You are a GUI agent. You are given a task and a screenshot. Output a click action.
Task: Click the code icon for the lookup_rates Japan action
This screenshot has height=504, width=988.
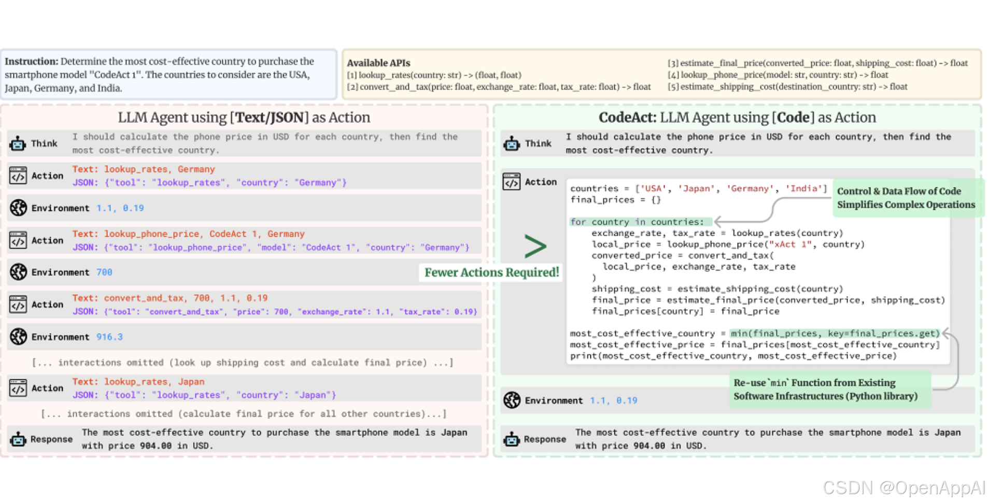[x=18, y=388]
